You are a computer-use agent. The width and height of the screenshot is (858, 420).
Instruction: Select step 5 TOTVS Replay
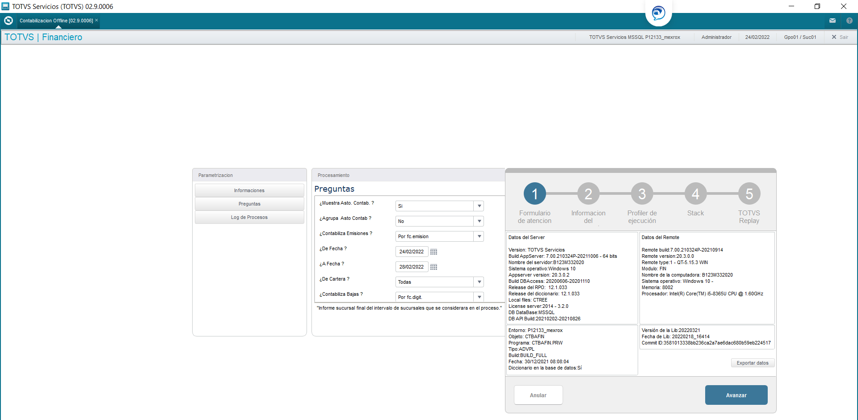click(749, 194)
